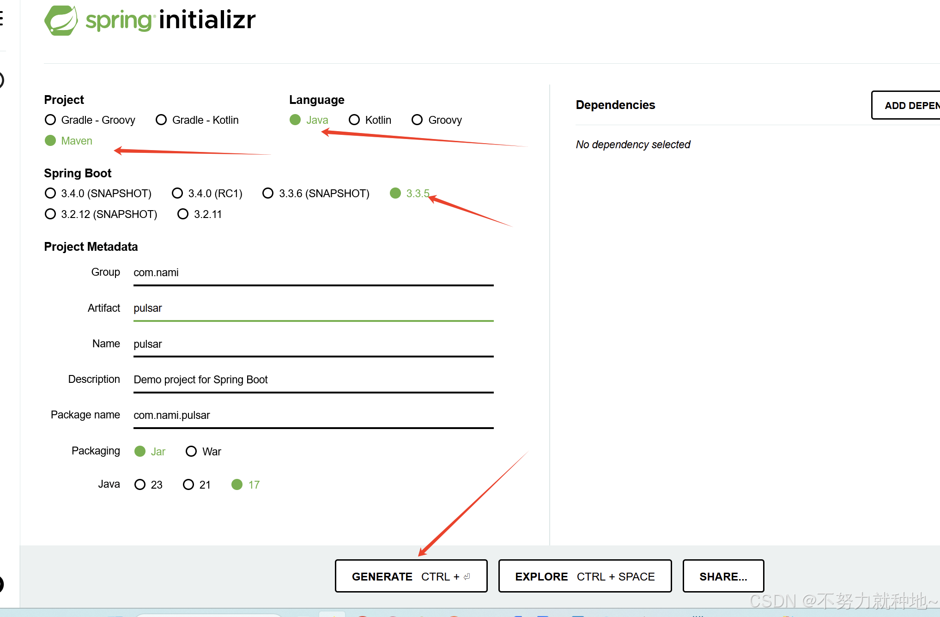Image resolution: width=940 pixels, height=617 pixels.
Task: Edit the Artifact field
Action: [313, 308]
